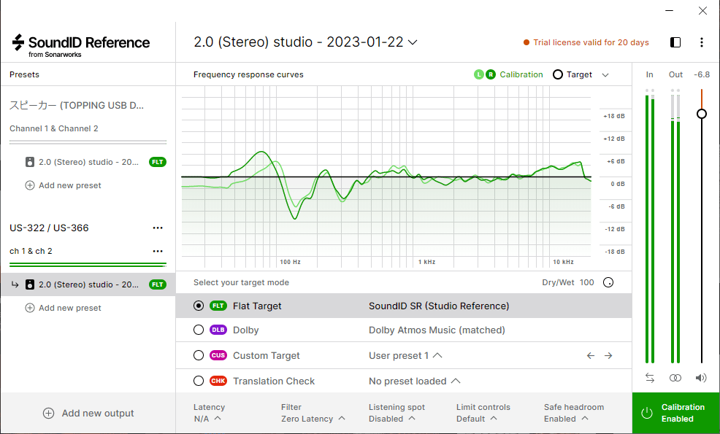This screenshot has height=434, width=720.
Task: Toggle the mono listening icon
Action: point(675,378)
